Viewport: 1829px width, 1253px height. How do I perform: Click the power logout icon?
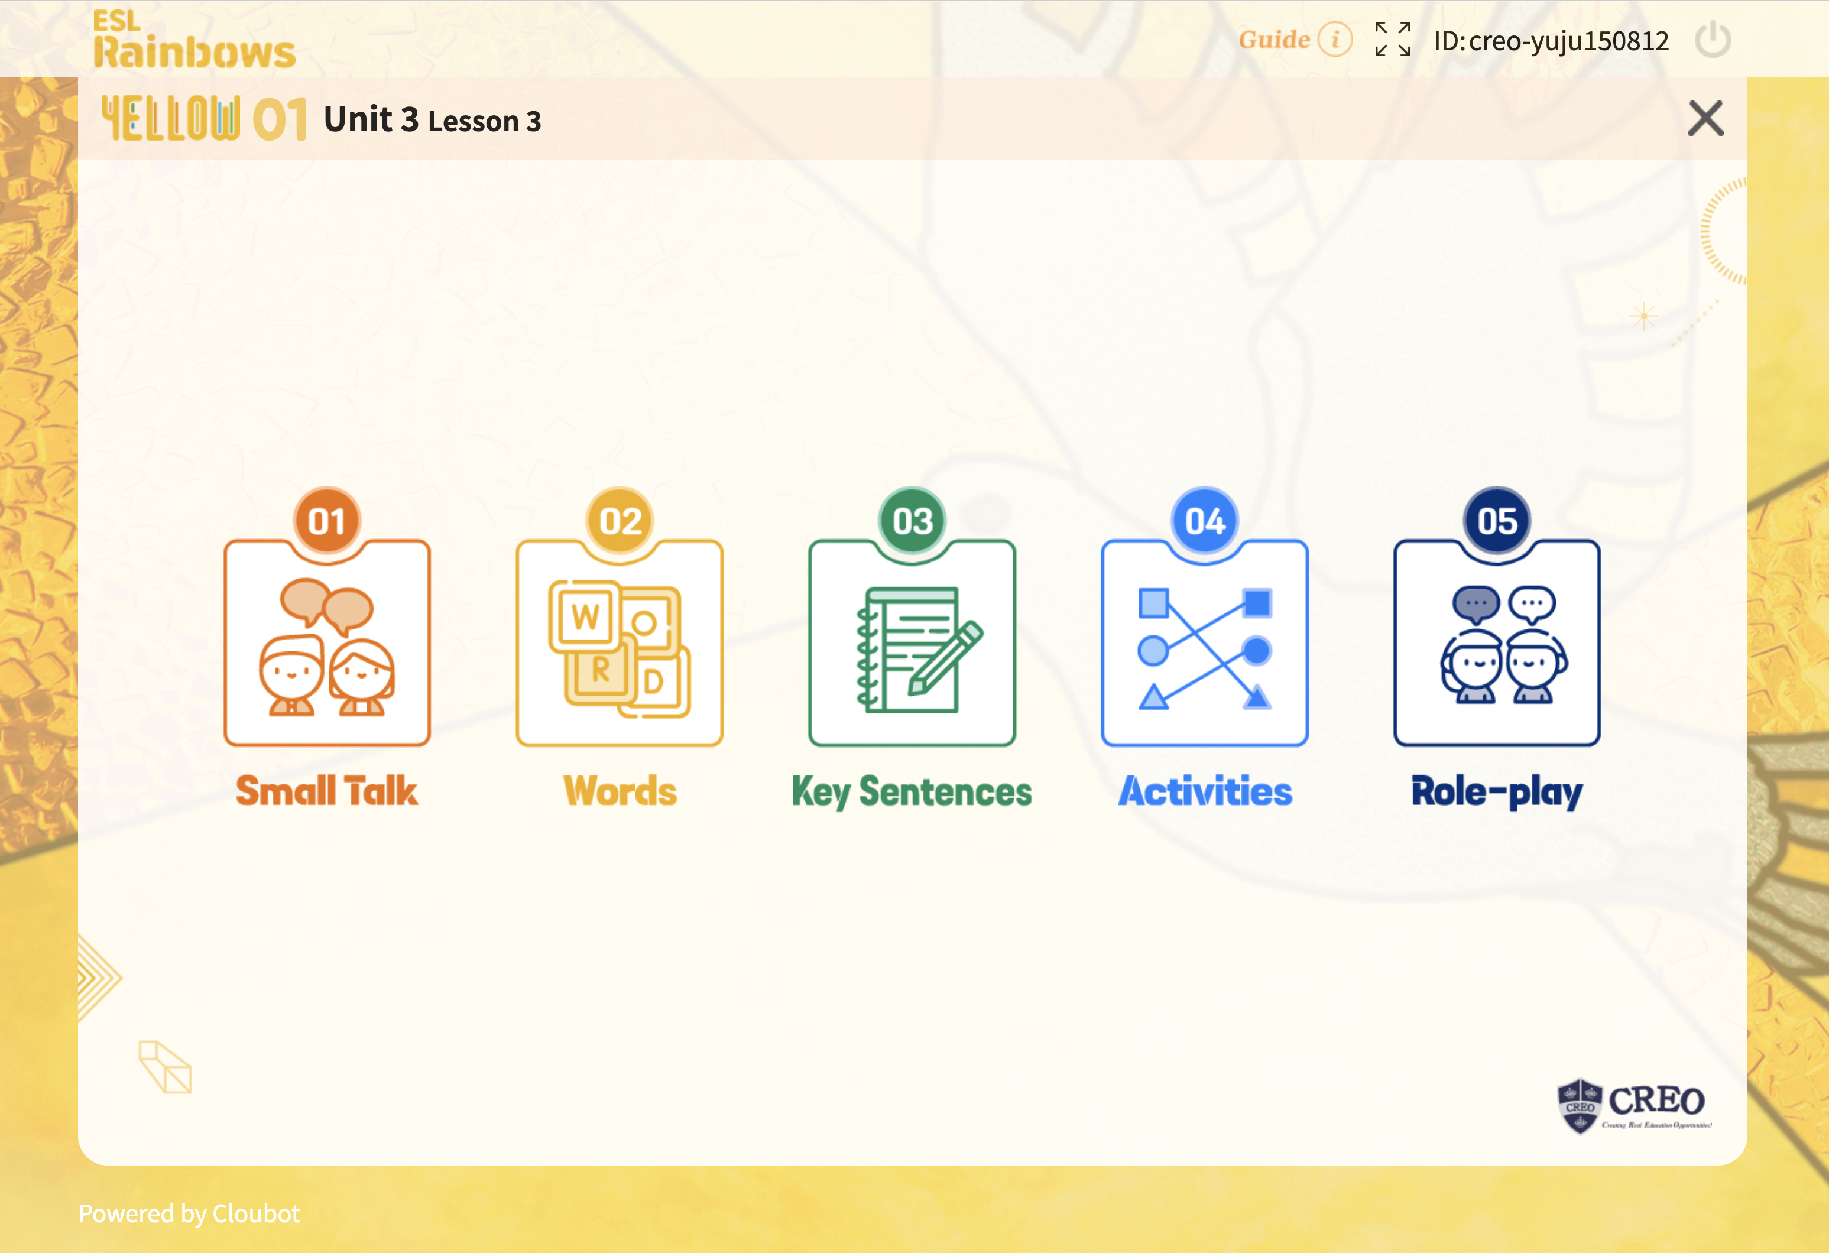1712,40
